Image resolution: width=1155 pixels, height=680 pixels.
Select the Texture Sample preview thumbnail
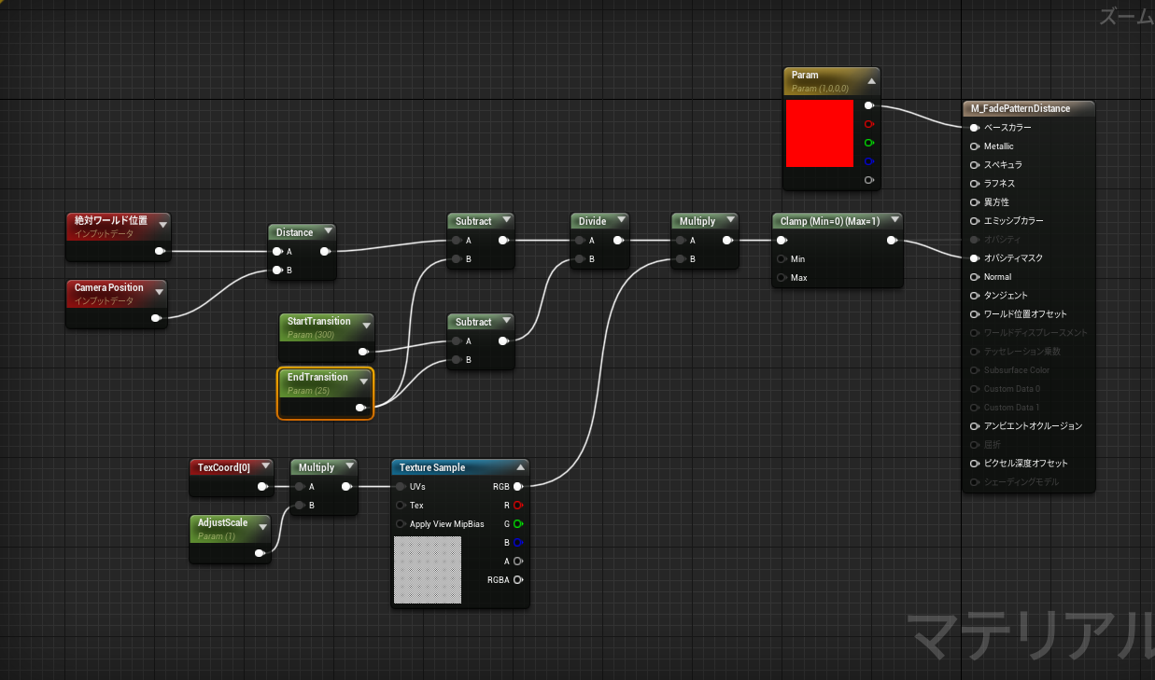click(x=428, y=570)
